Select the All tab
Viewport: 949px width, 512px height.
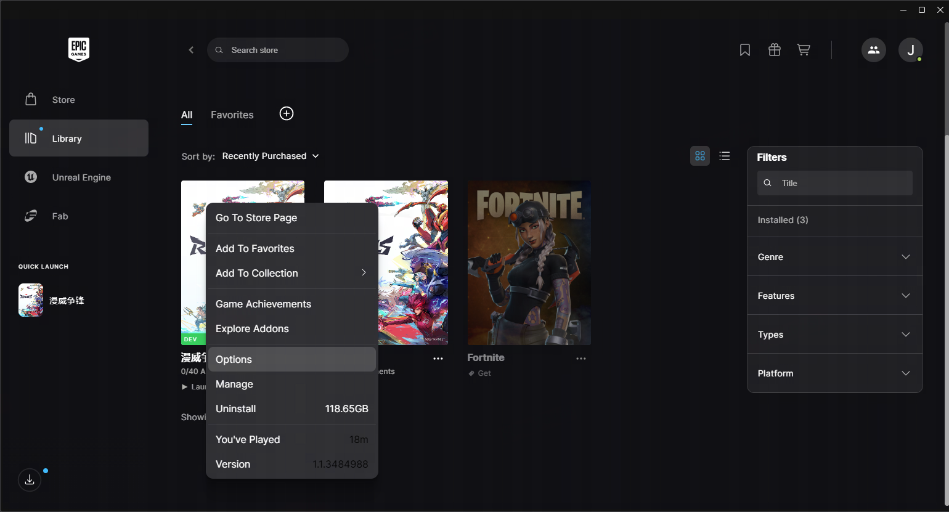coord(187,115)
